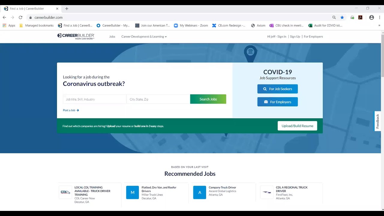Click the CareerBuilder logo
This screenshot has height=216, width=384.
click(76, 36)
